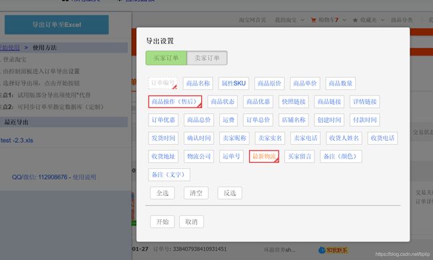Toggle the 商品优惠 export field
Viewport: 433px width, 260px height.
click(258, 102)
